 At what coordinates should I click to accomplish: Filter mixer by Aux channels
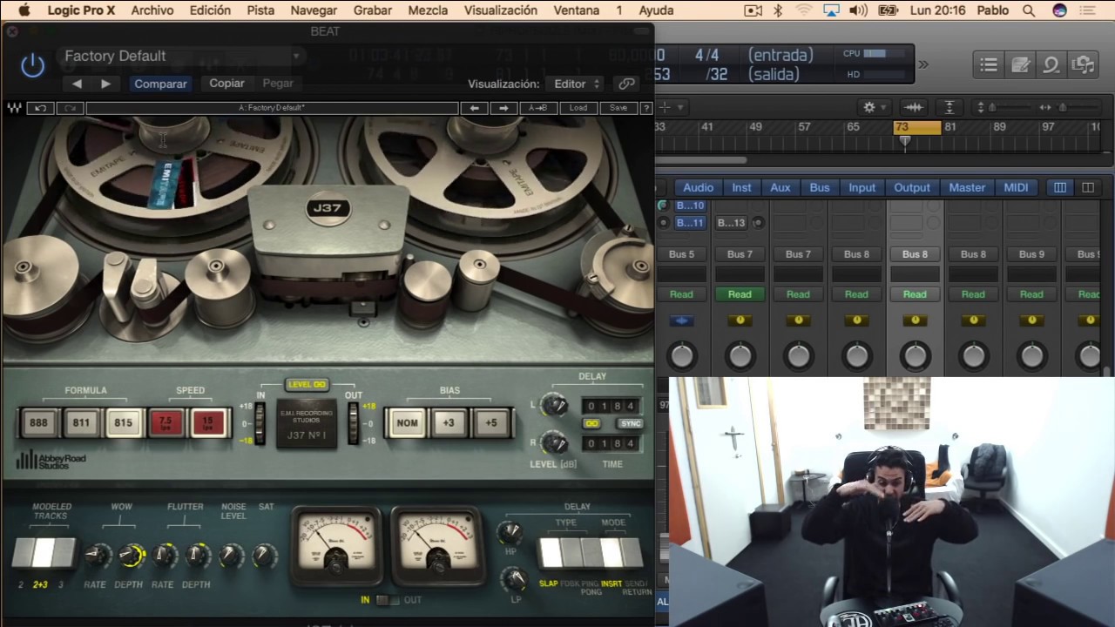[x=780, y=187]
